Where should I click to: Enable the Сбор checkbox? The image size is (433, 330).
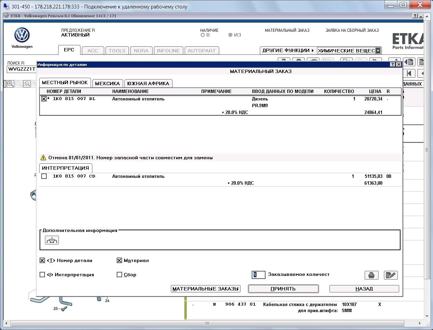(119, 275)
